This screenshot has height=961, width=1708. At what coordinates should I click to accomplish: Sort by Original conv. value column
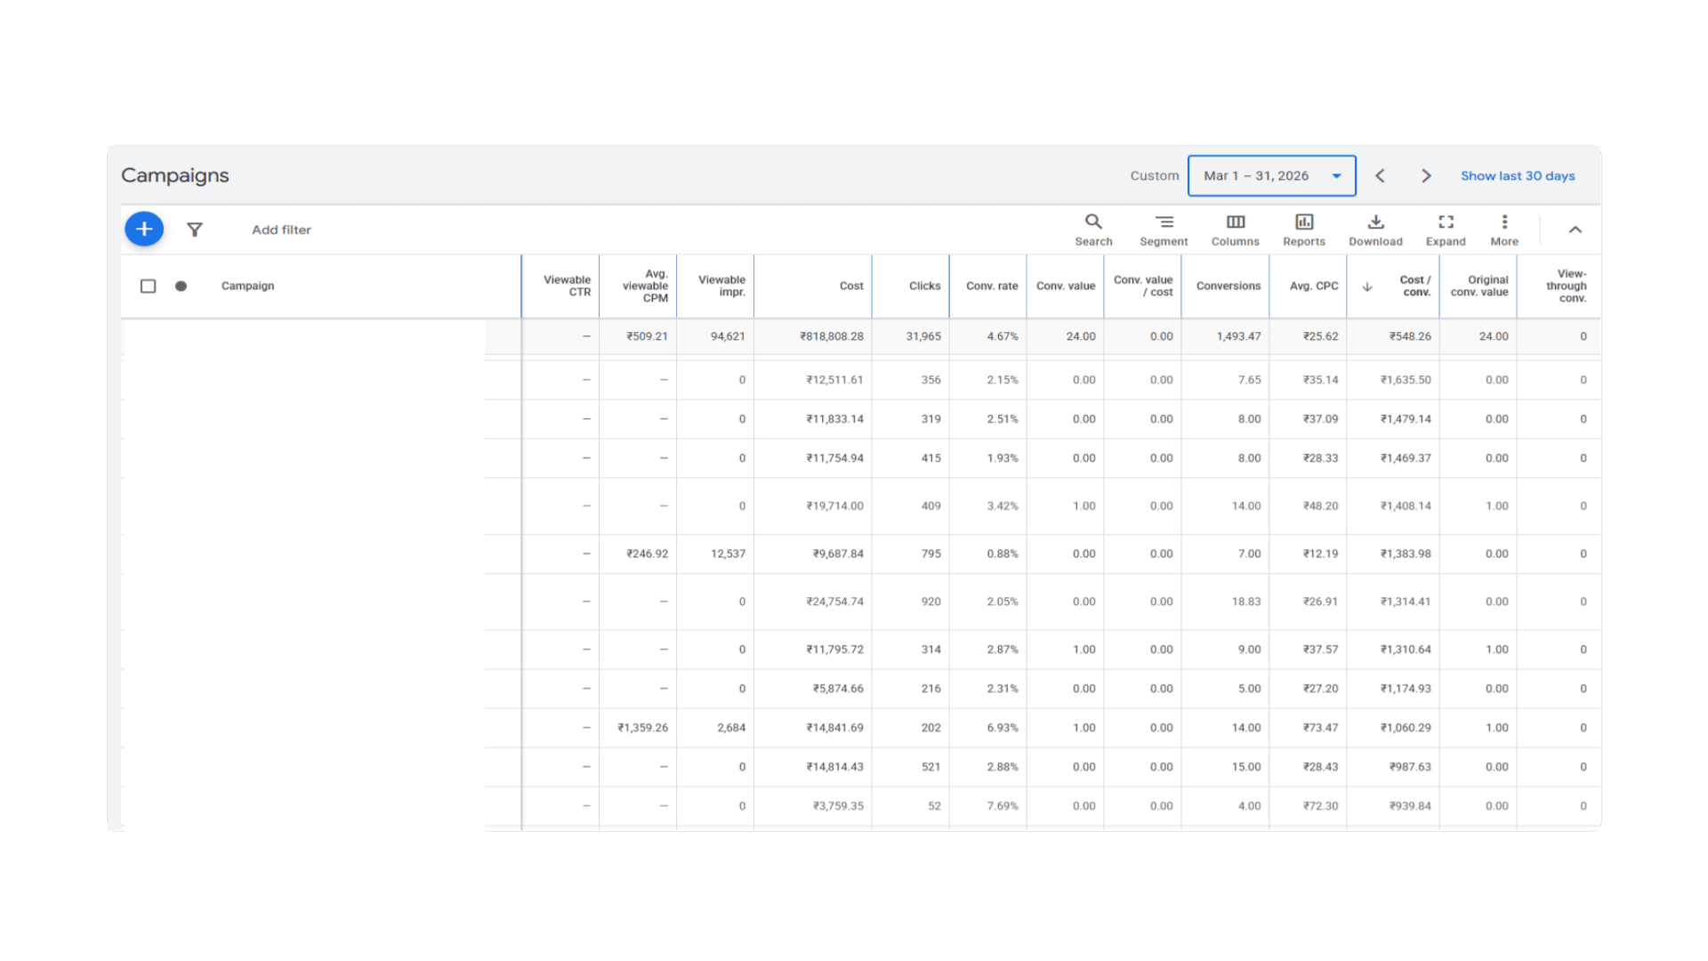coord(1479,287)
